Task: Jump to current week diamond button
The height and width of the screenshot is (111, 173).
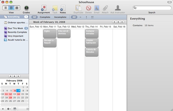Action: (x=118, y=22)
